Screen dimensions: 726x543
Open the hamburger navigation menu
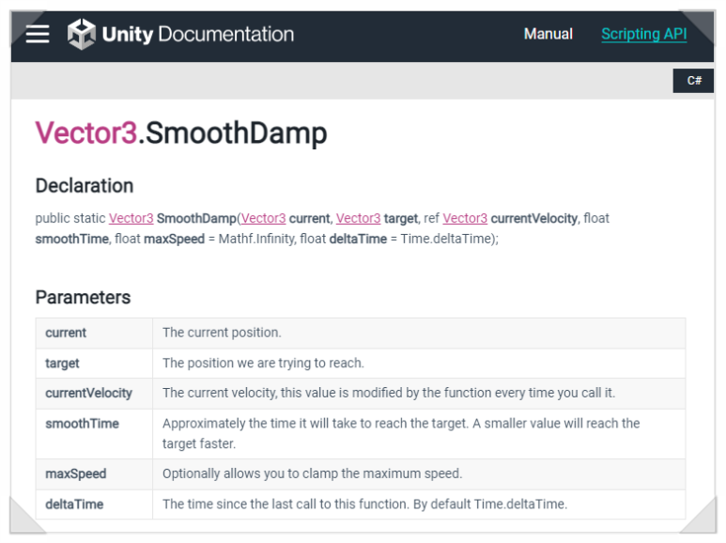tap(38, 34)
